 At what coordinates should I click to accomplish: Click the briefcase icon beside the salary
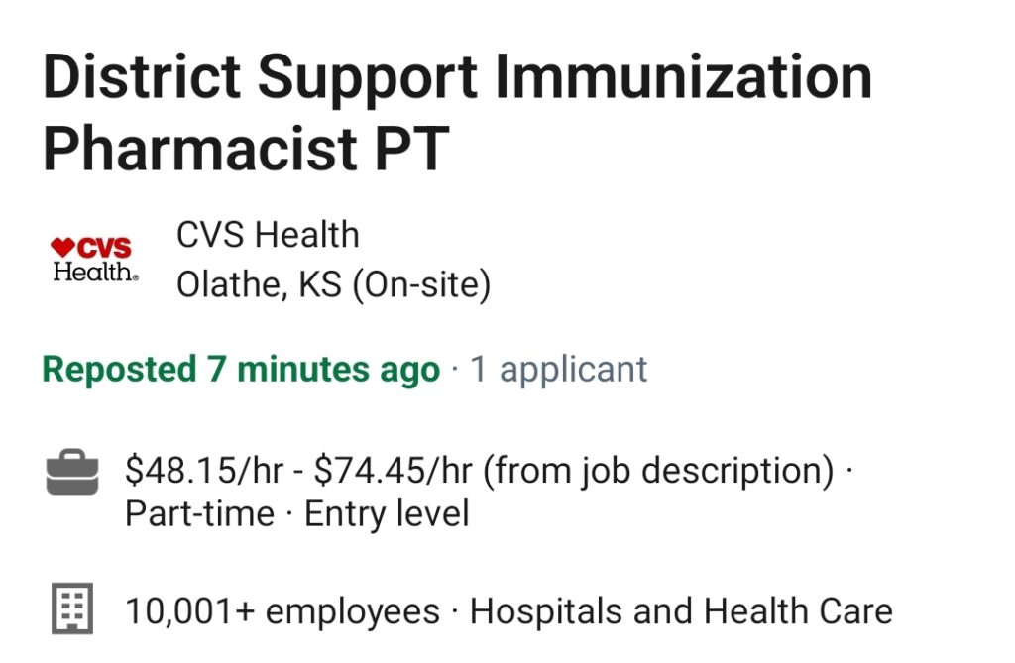tap(72, 472)
